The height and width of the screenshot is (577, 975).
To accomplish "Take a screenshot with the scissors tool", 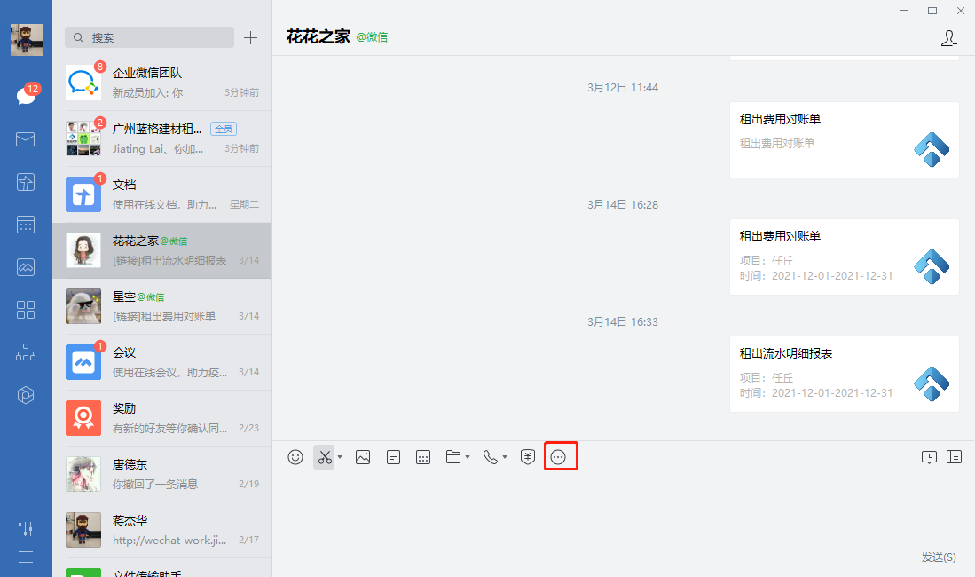I will pos(323,457).
